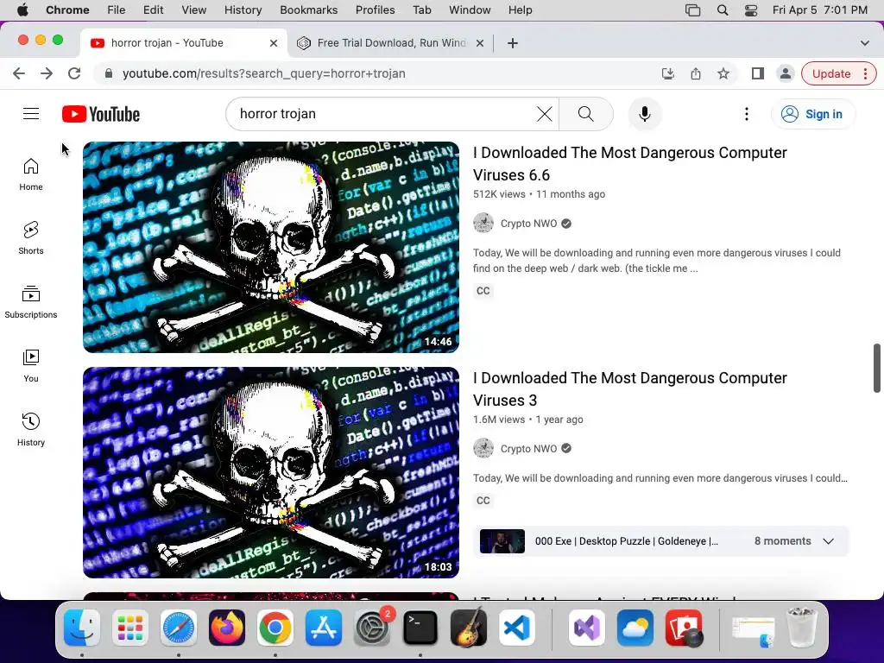Screen dimensions: 884x663
Task: Open Launchpad from the Dock
Action: coord(130,628)
